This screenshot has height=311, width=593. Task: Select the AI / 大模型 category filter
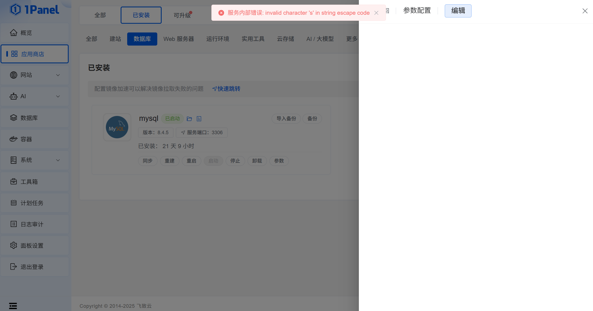coord(320,39)
